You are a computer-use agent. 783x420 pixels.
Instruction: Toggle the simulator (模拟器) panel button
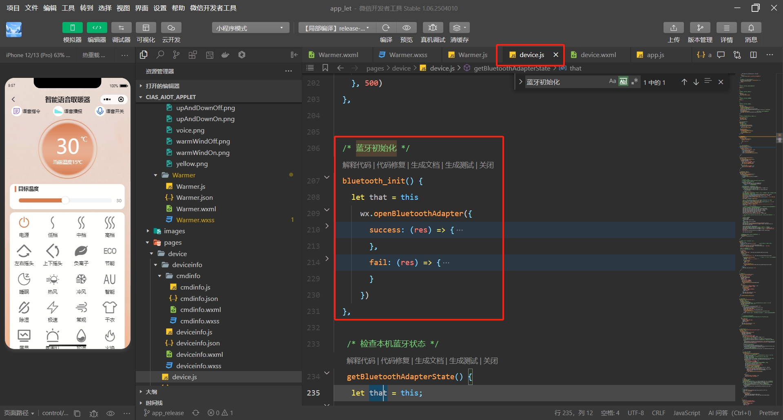tap(72, 28)
